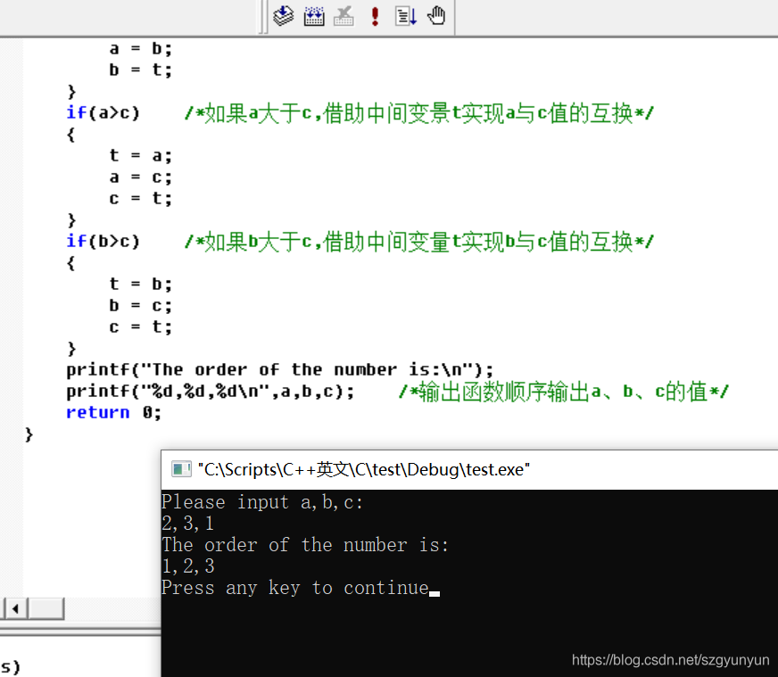Click the 'if(a>c)' code line
The image size is (778, 677).
(x=103, y=113)
